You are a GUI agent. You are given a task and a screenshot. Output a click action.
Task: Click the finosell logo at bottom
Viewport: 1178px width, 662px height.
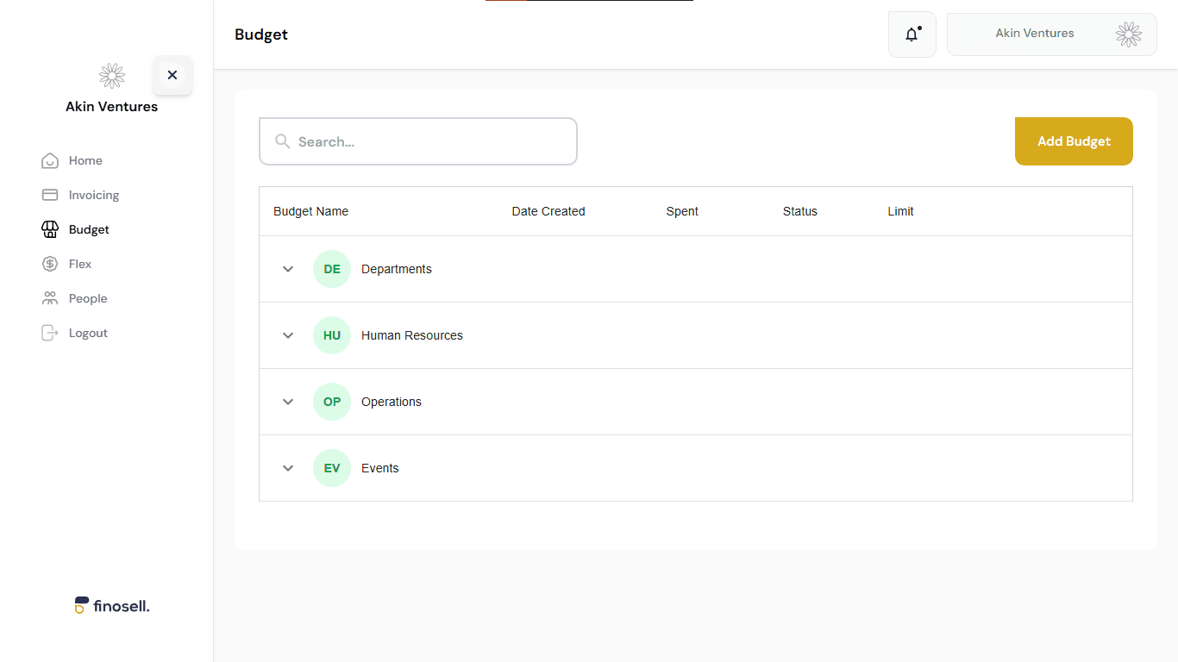pyautogui.click(x=112, y=606)
